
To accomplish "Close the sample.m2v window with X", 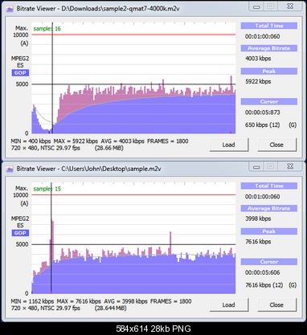I will 290,166.
